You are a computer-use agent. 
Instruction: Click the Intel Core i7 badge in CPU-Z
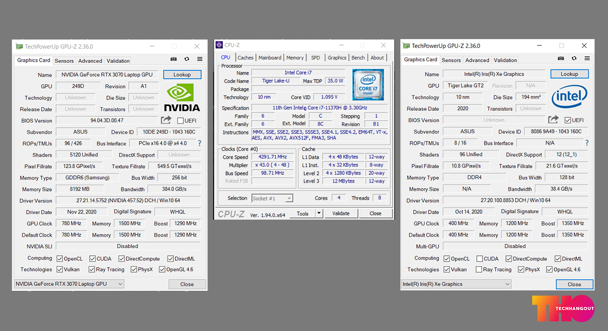(x=368, y=85)
